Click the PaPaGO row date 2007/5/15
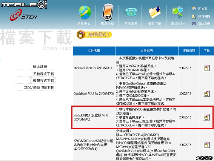 [185, 117]
